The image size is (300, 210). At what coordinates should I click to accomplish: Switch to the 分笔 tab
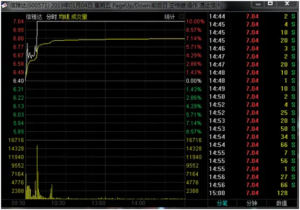pyautogui.click(x=222, y=204)
